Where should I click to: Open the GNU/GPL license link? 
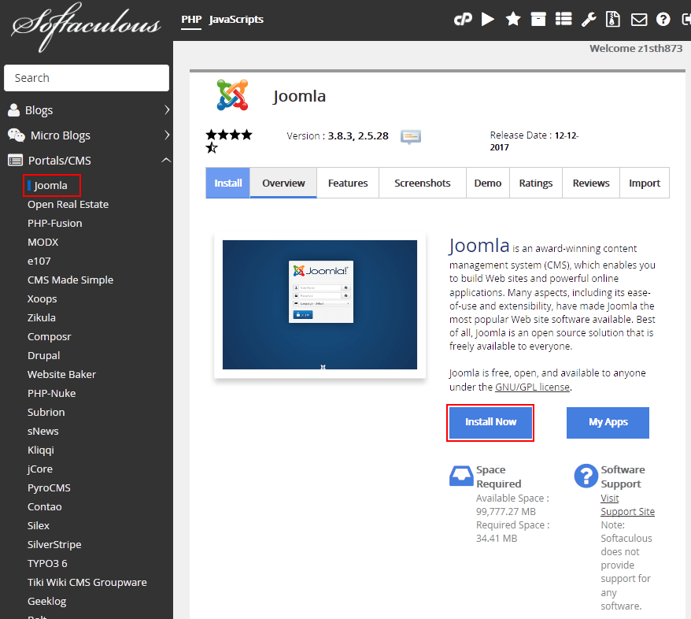click(533, 387)
